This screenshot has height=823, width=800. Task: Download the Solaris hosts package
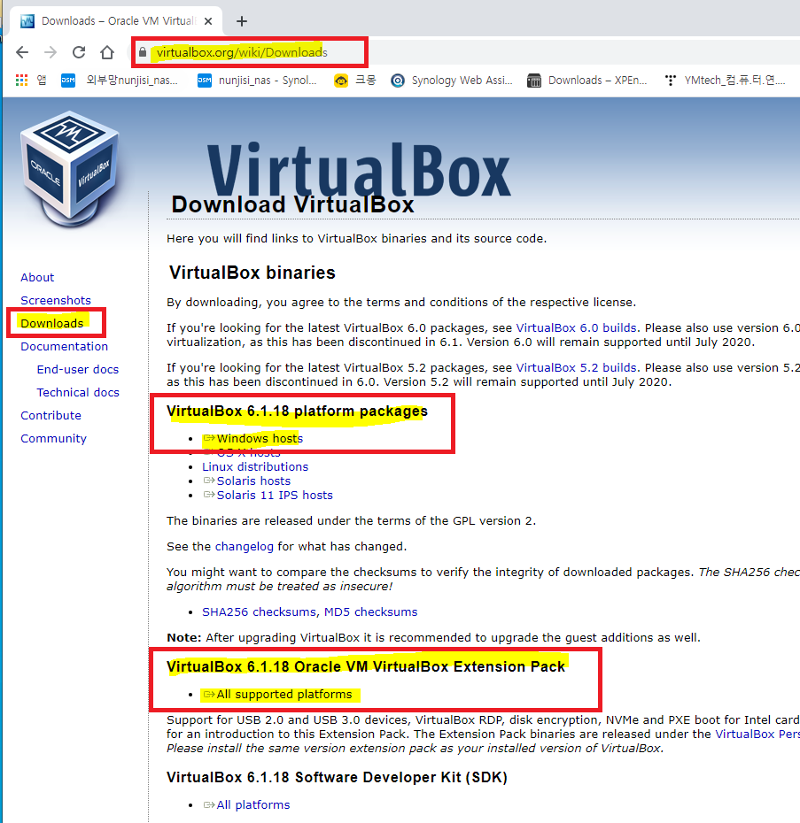coord(247,481)
